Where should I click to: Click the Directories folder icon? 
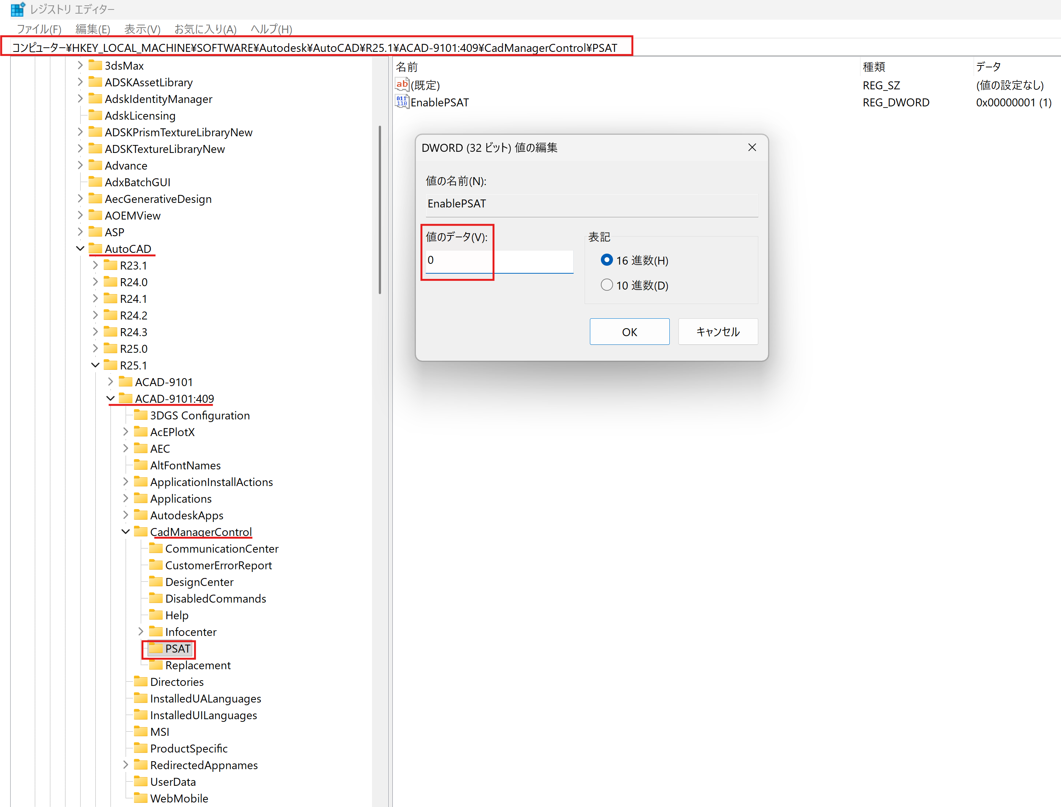pos(141,681)
